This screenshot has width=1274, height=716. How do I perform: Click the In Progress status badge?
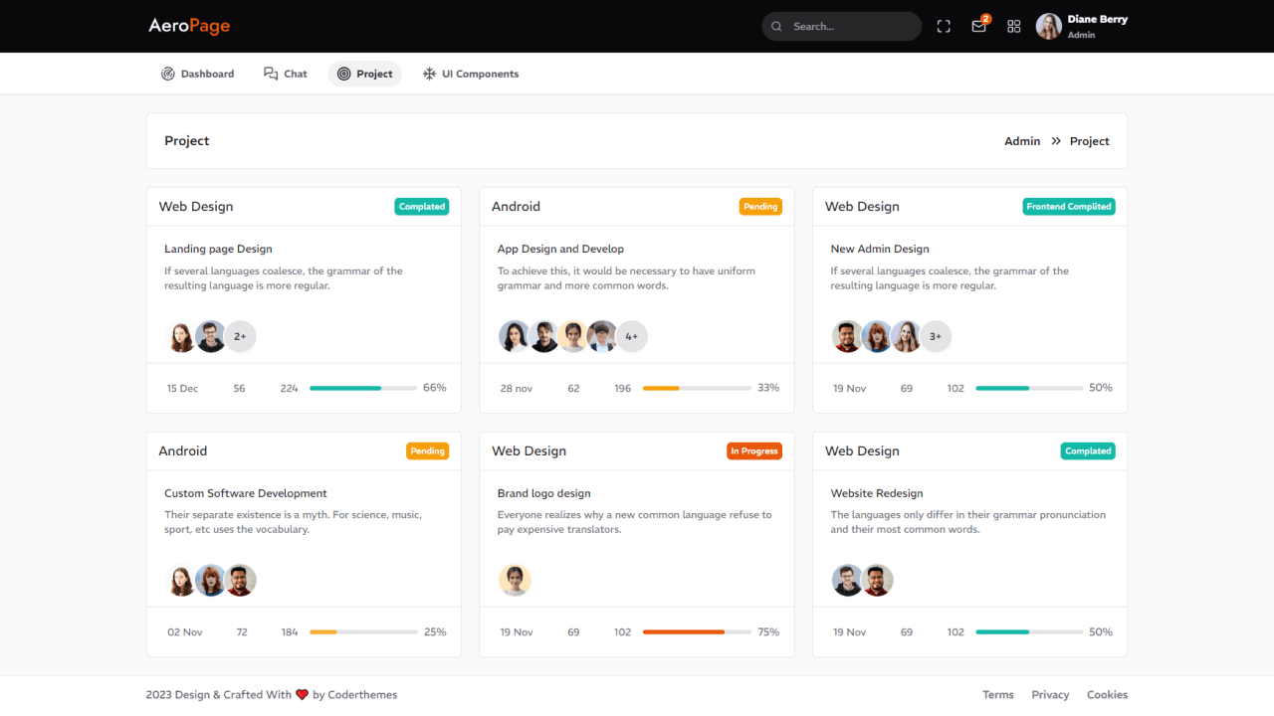[753, 451]
